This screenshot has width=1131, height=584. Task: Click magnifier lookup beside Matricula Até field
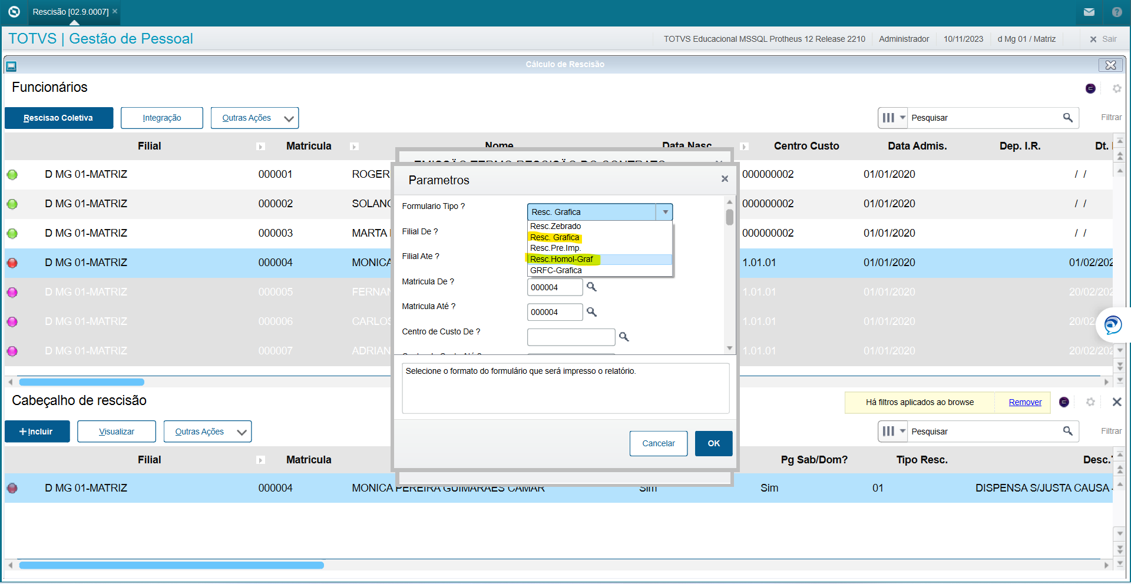591,312
